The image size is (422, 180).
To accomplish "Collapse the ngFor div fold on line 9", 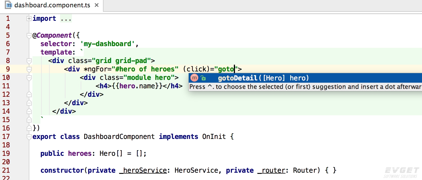I will 29,69.
